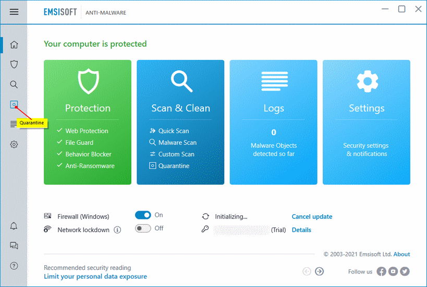Open Quarantine icon in sidebar
The image size is (427, 287).
click(x=14, y=105)
